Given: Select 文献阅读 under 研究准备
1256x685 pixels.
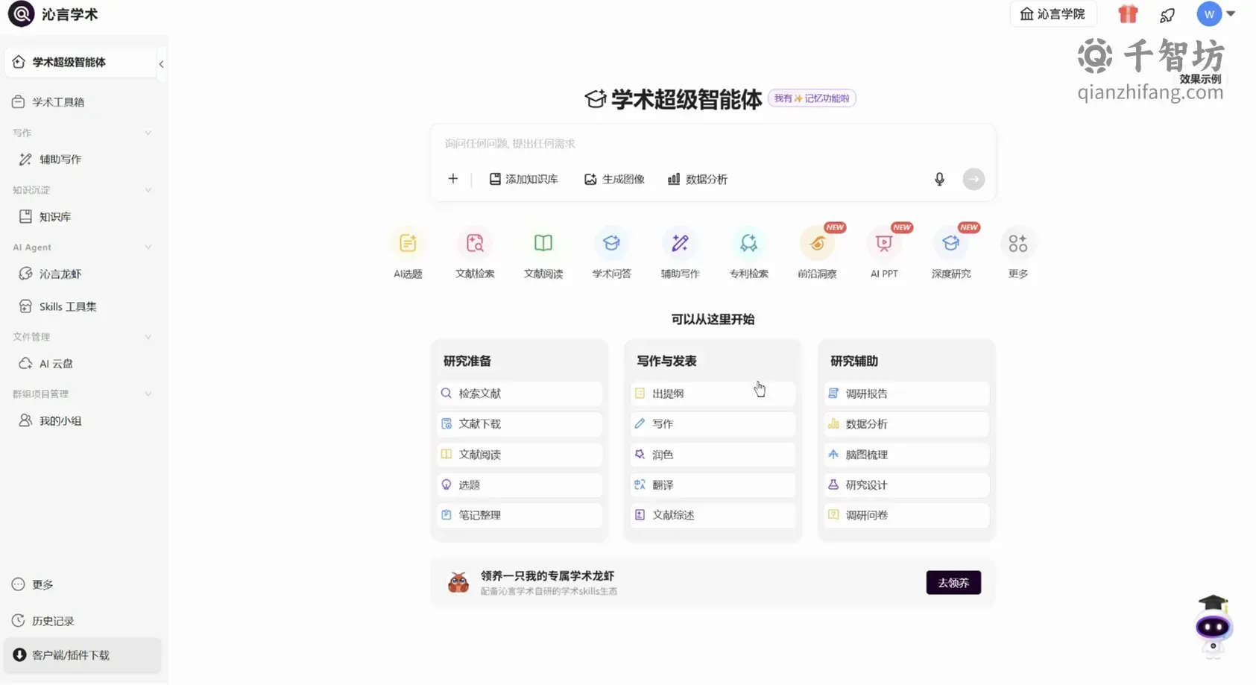Looking at the screenshot, I should (520, 455).
